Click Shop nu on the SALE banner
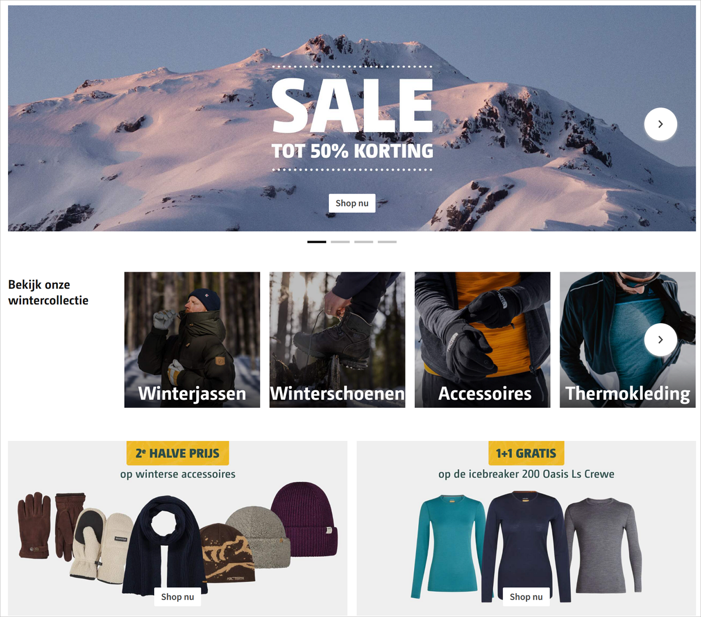Screen dimensions: 701x617 tap(352, 203)
